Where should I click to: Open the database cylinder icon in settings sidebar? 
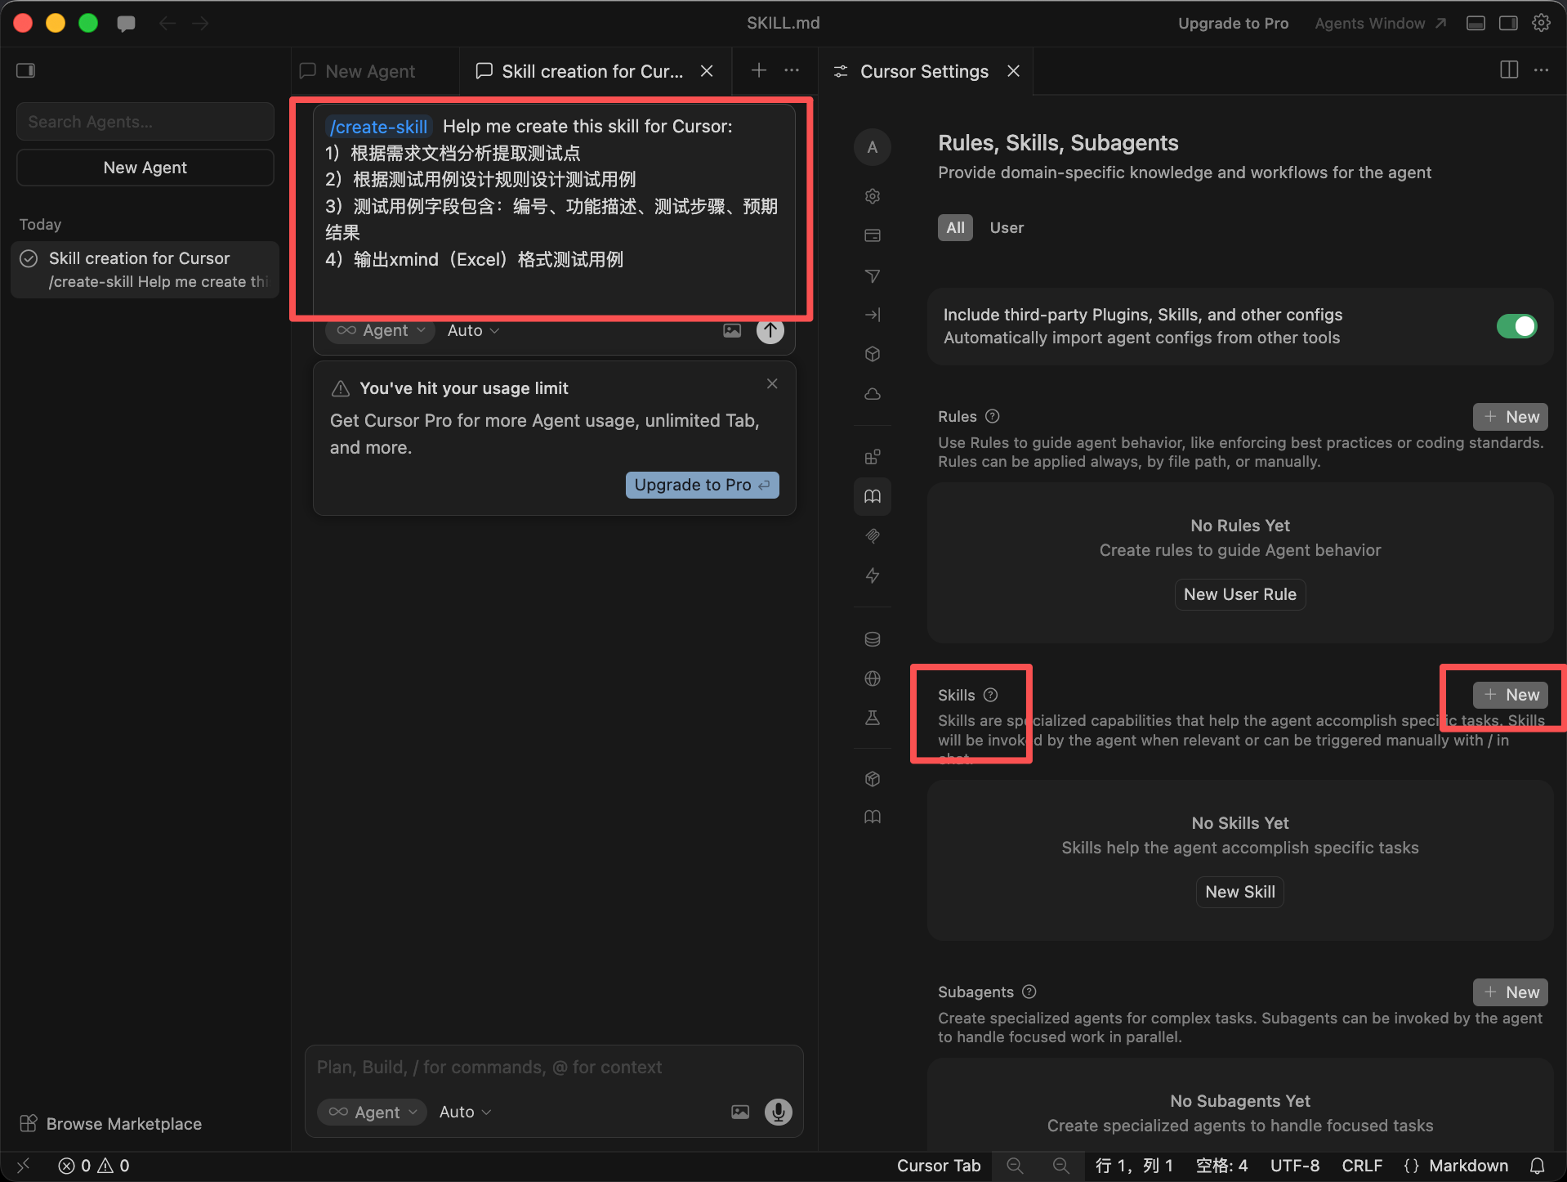pos(873,639)
